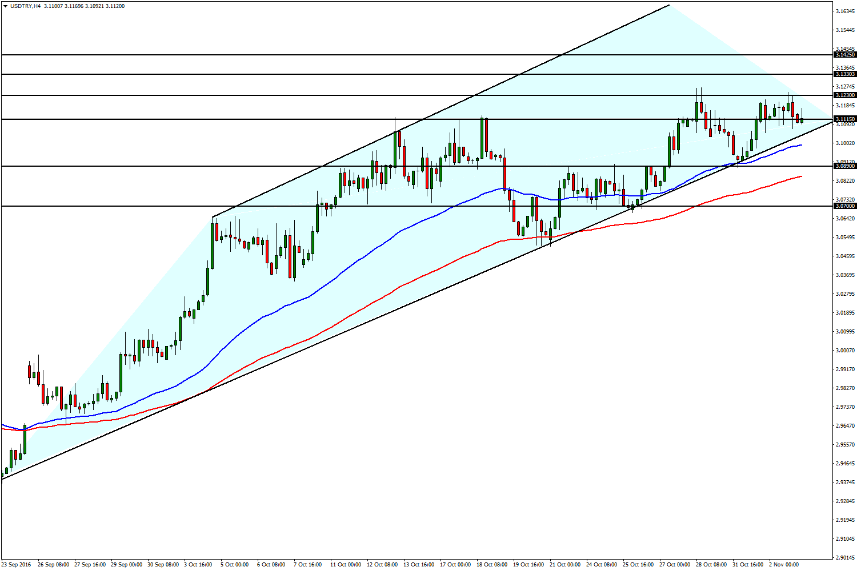Open the chart menu triangle beside USDTRY,H4
Viewport: 857px width, 571px height.
pyautogui.click(x=6, y=6)
